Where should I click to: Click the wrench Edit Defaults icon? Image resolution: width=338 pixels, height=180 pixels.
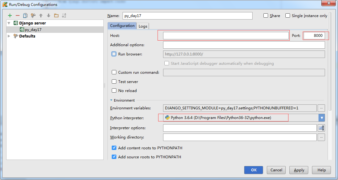33,15
